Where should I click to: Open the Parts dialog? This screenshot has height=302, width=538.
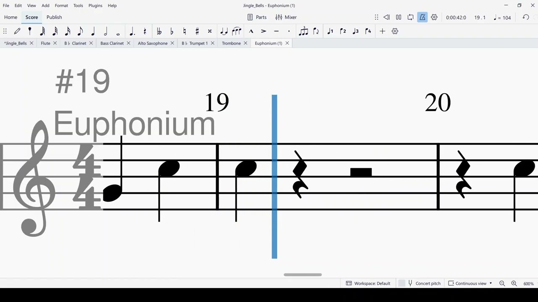click(257, 17)
